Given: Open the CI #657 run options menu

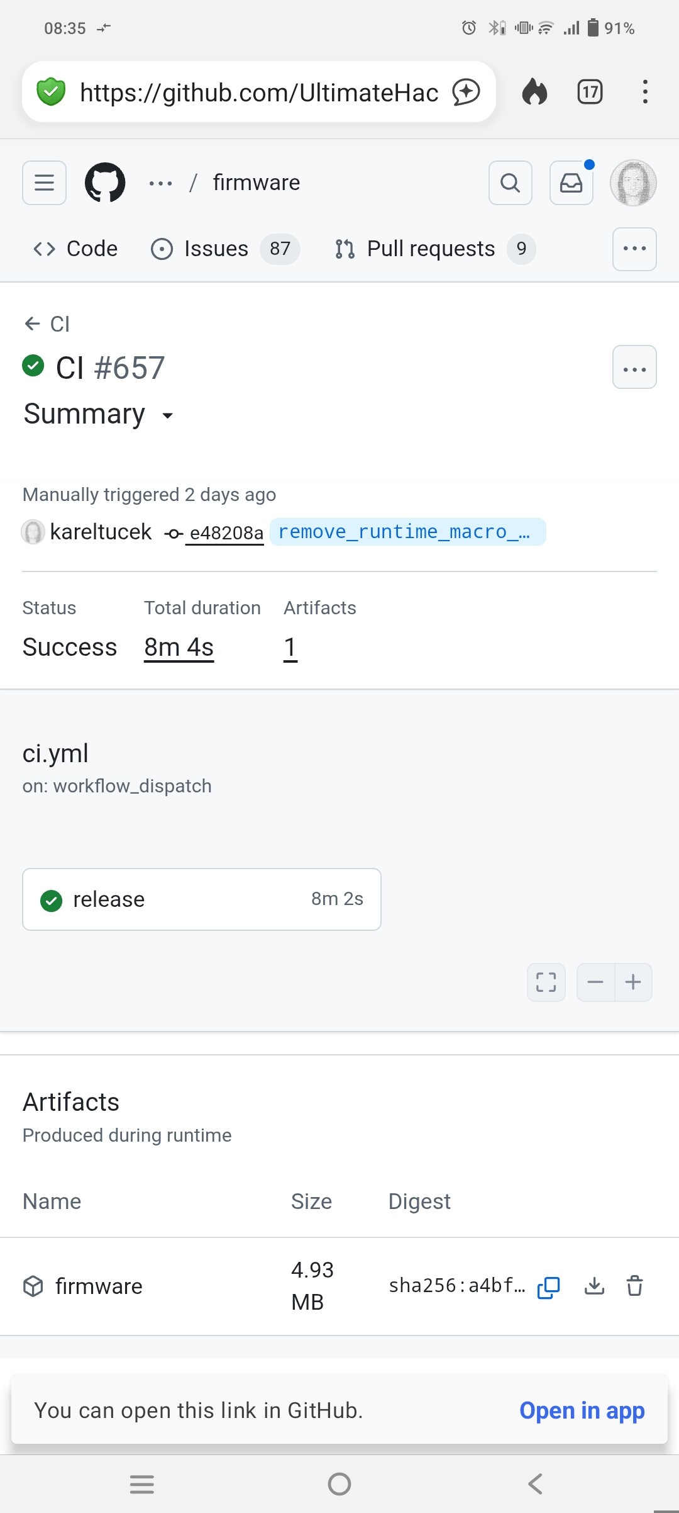Looking at the screenshot, I should tap(634, 368).
